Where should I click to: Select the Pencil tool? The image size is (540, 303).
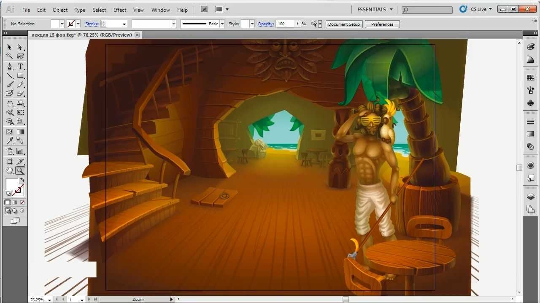(20, 85)
